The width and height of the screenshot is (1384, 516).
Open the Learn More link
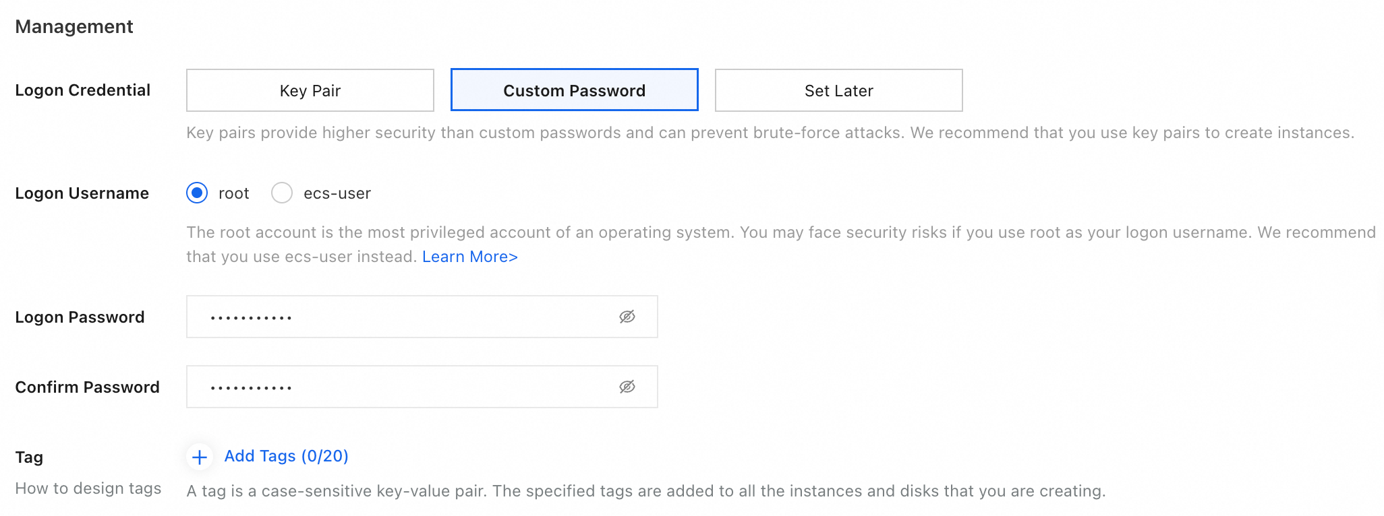pos(470,257)
